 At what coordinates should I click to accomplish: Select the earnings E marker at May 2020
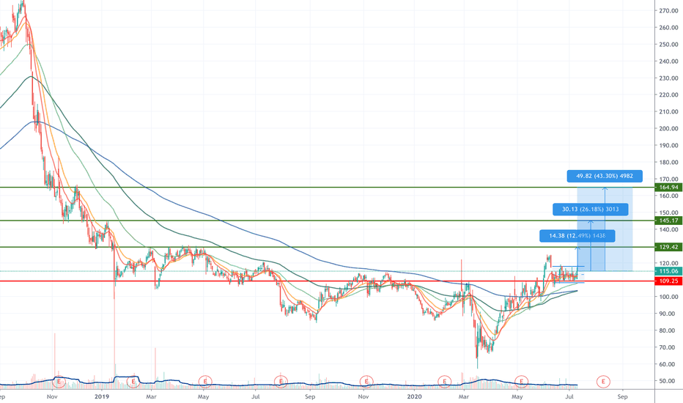[521, 382]
